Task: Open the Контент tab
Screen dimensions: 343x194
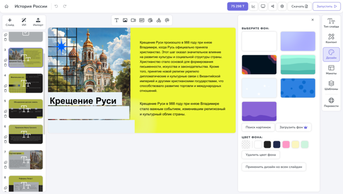Action: pos(331,38)
